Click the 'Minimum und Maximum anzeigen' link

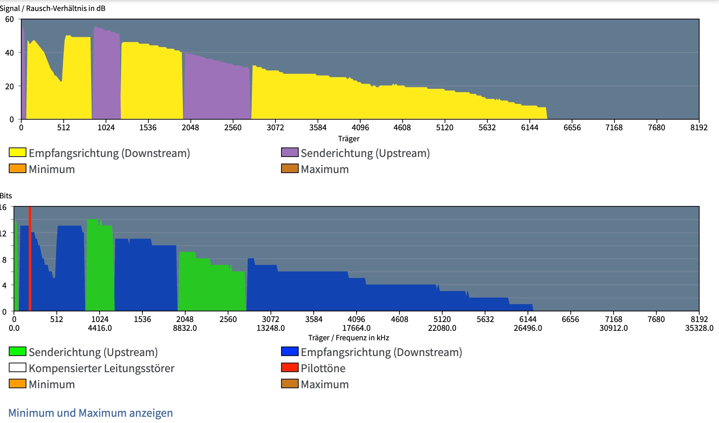coord(90,413)
